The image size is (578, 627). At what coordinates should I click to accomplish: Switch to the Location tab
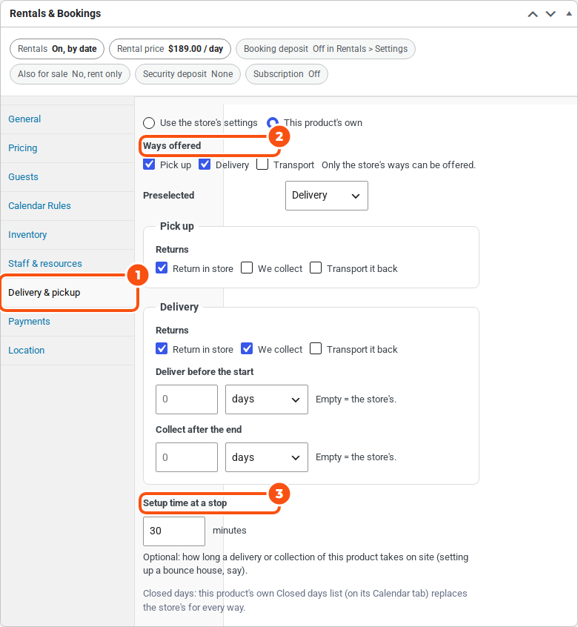tap(67, 351)
